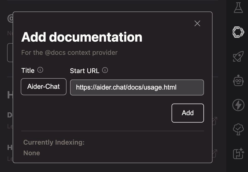The width and height of the screenshot is (248, 172).
Task: Open the lightning bolt icon in sidebar
Action: tap(238, 105)
